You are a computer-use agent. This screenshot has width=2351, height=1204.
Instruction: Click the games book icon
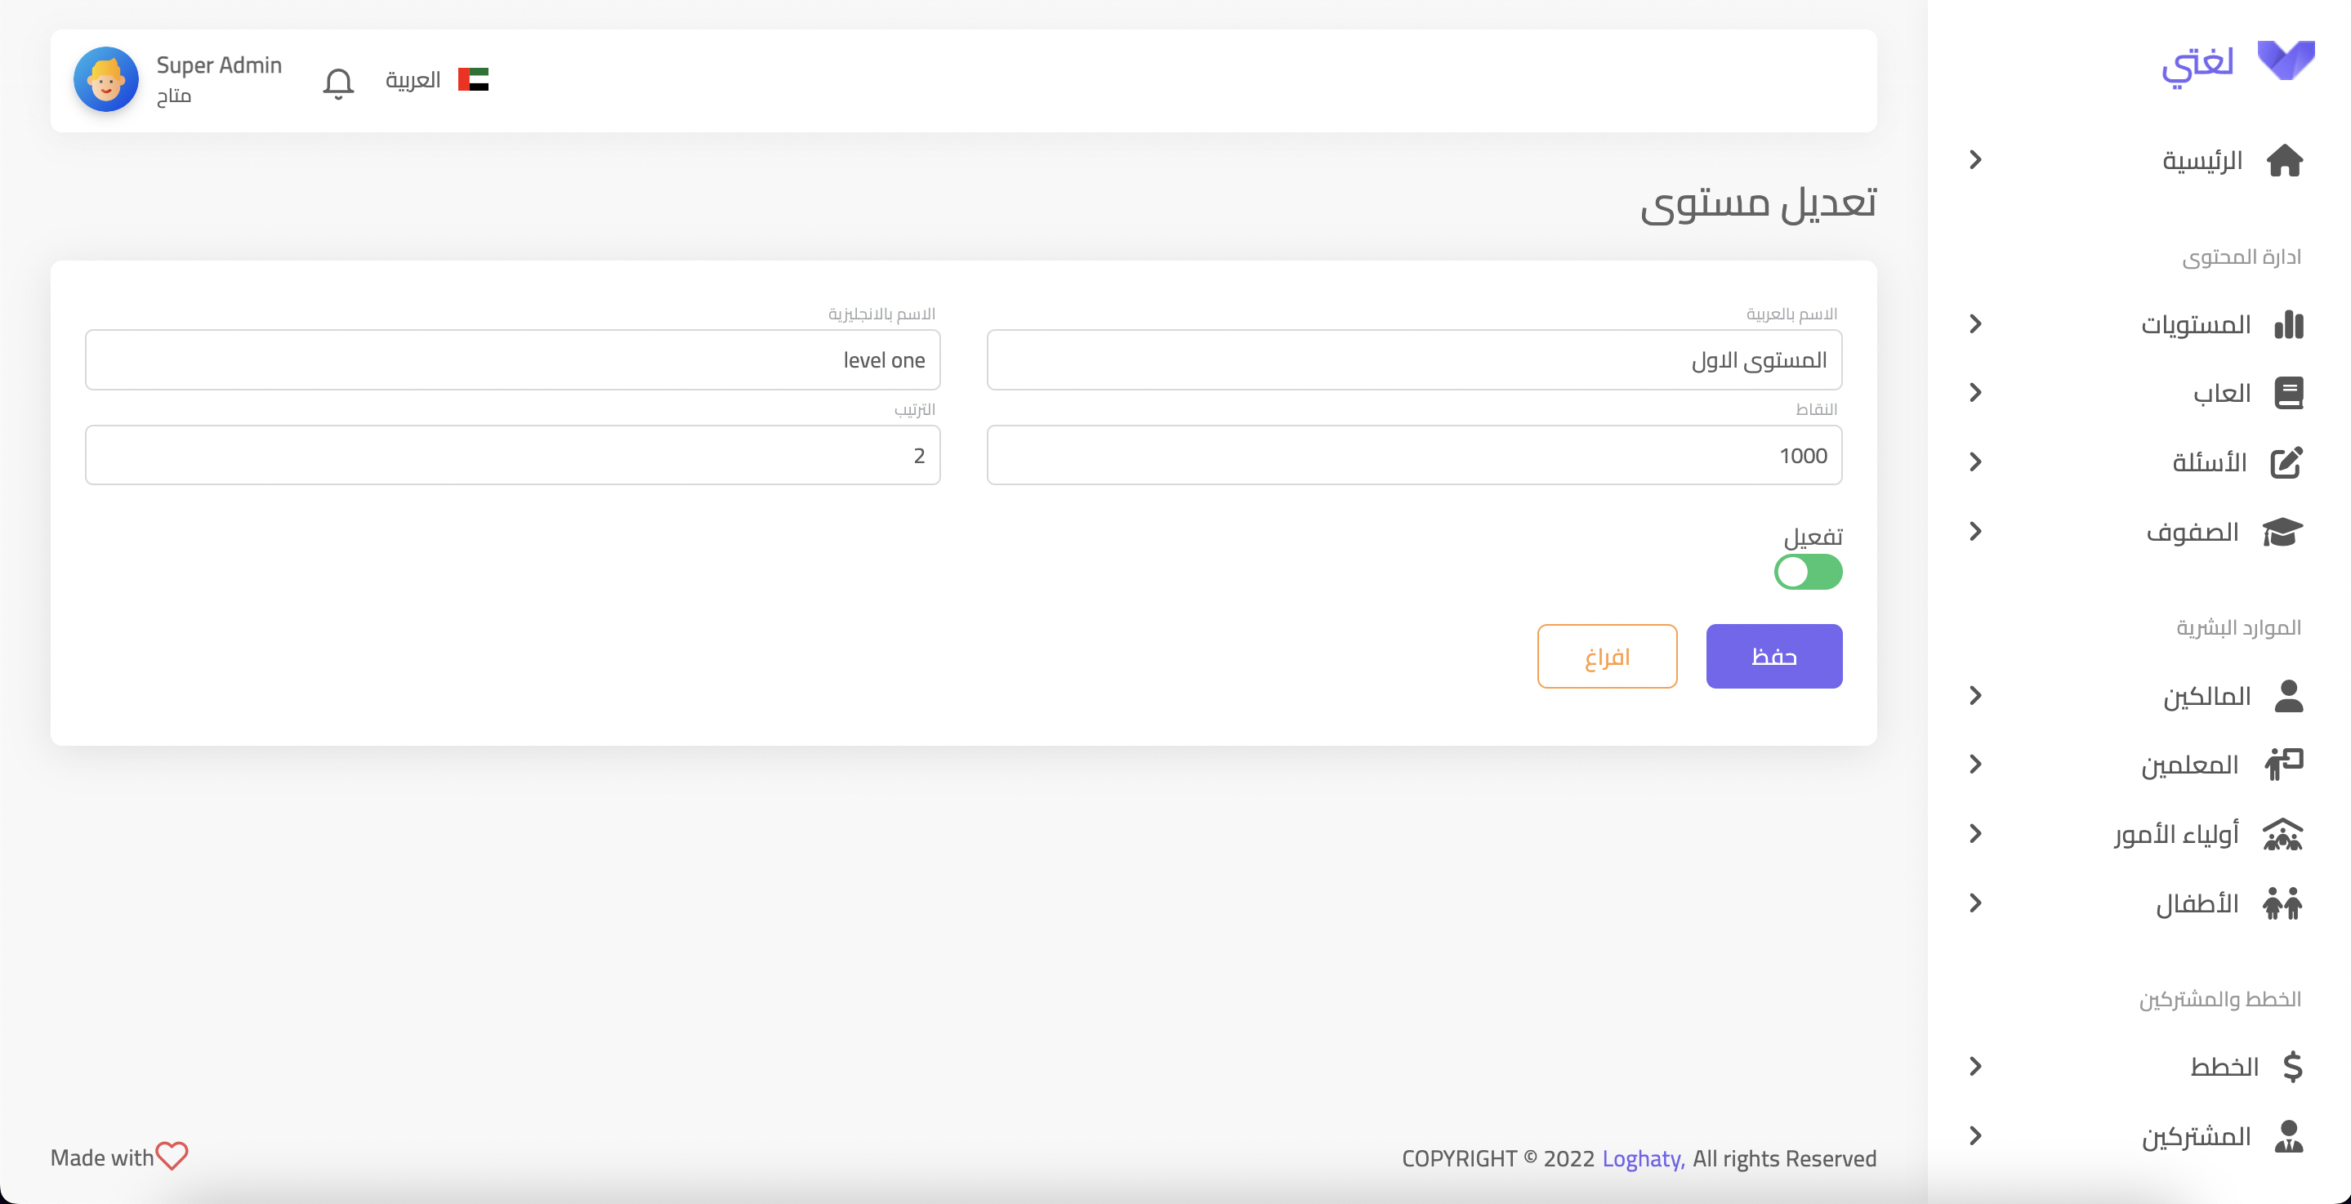2288,394
